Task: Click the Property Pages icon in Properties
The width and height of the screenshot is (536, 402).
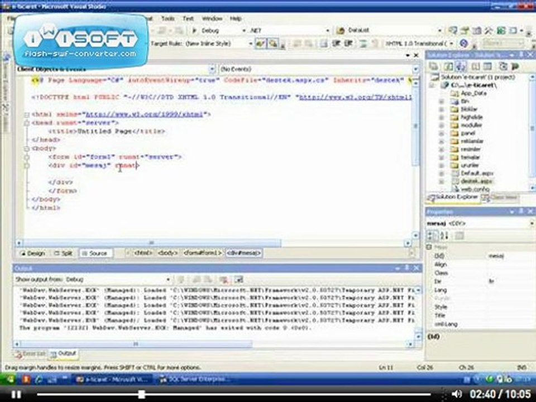Action: [x=459, y=236]
